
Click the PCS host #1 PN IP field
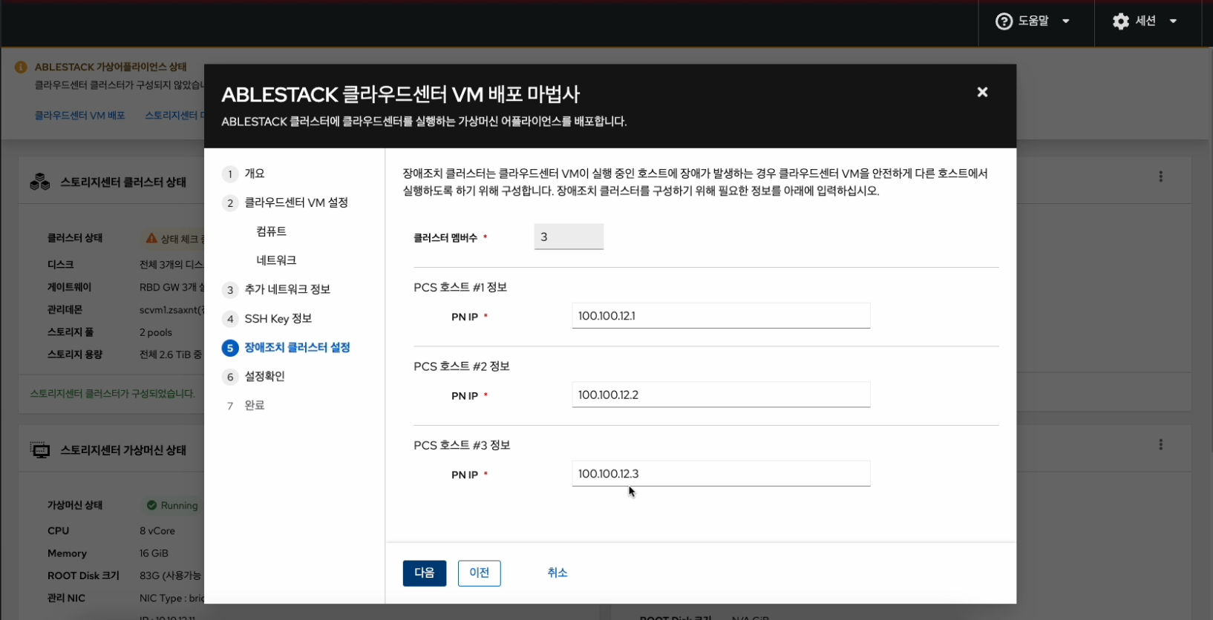(x=721, y=316)
